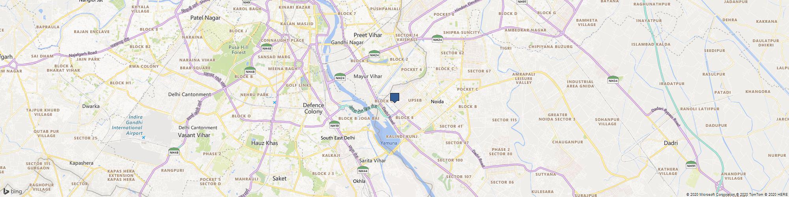Viewport: 789px width, 197px height.
Task: Click the Pusa Hill Forest label
Action: coord(239,50)
